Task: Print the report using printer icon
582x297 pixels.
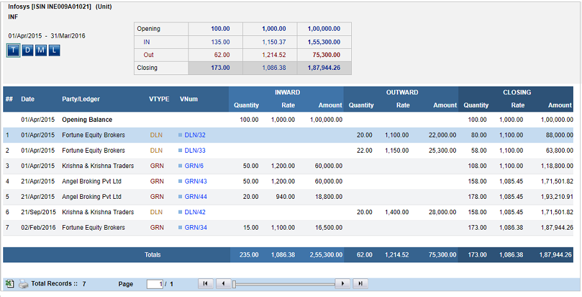Action: [x=23, y=284]
